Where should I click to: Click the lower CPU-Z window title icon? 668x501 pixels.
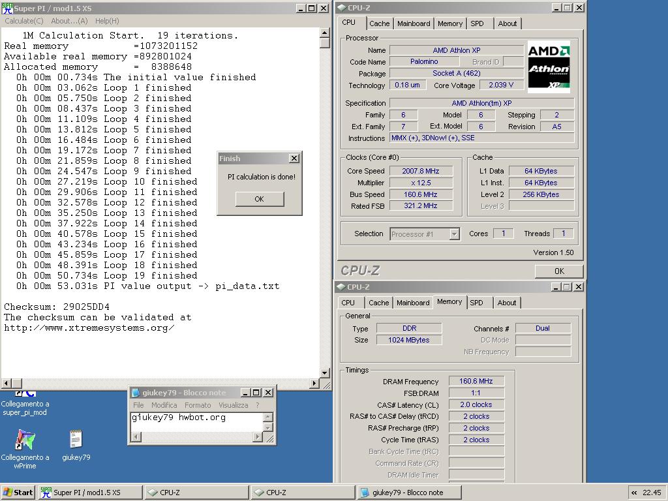click(x=342, y=287)
